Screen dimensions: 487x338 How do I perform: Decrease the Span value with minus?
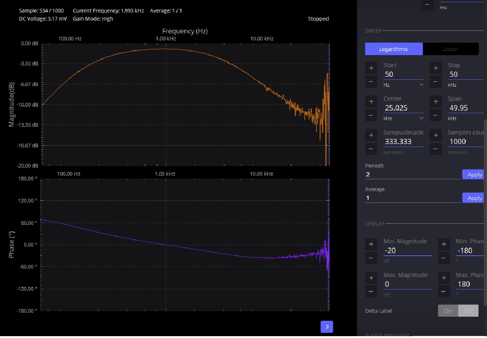(x=436, y=115)
